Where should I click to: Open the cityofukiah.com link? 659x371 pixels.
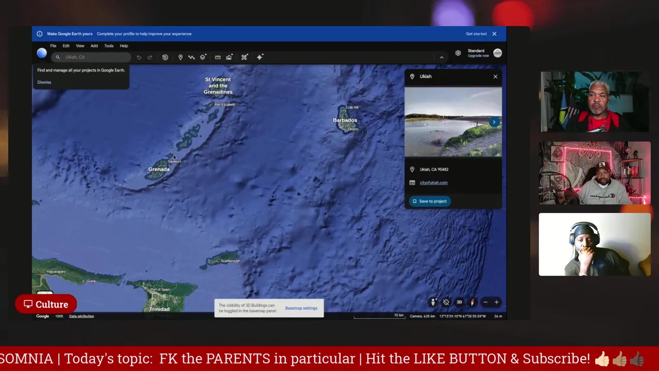(x=433, y=182)
